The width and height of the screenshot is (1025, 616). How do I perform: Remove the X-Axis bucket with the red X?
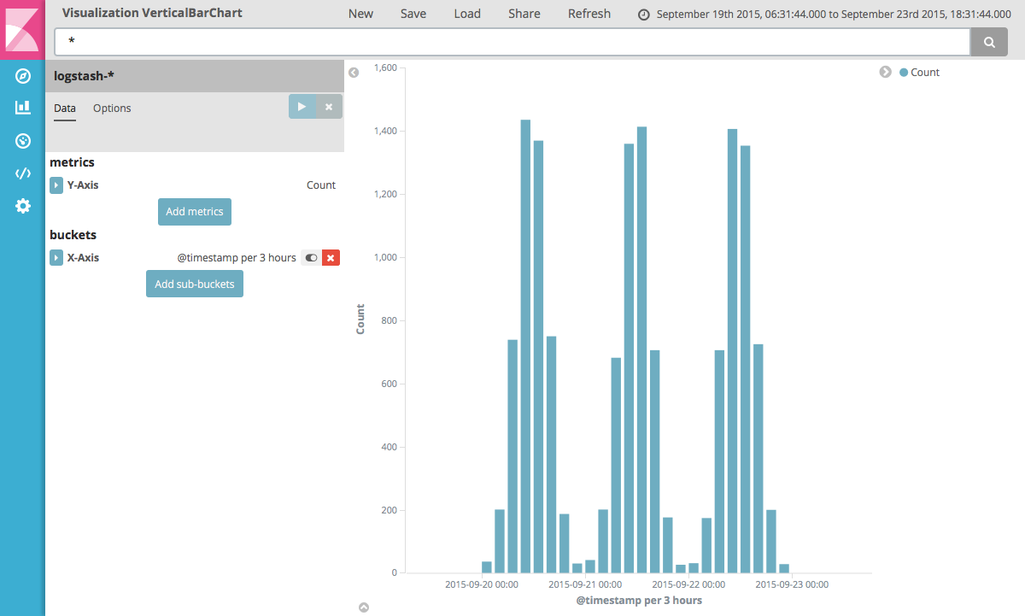(331, 257)
